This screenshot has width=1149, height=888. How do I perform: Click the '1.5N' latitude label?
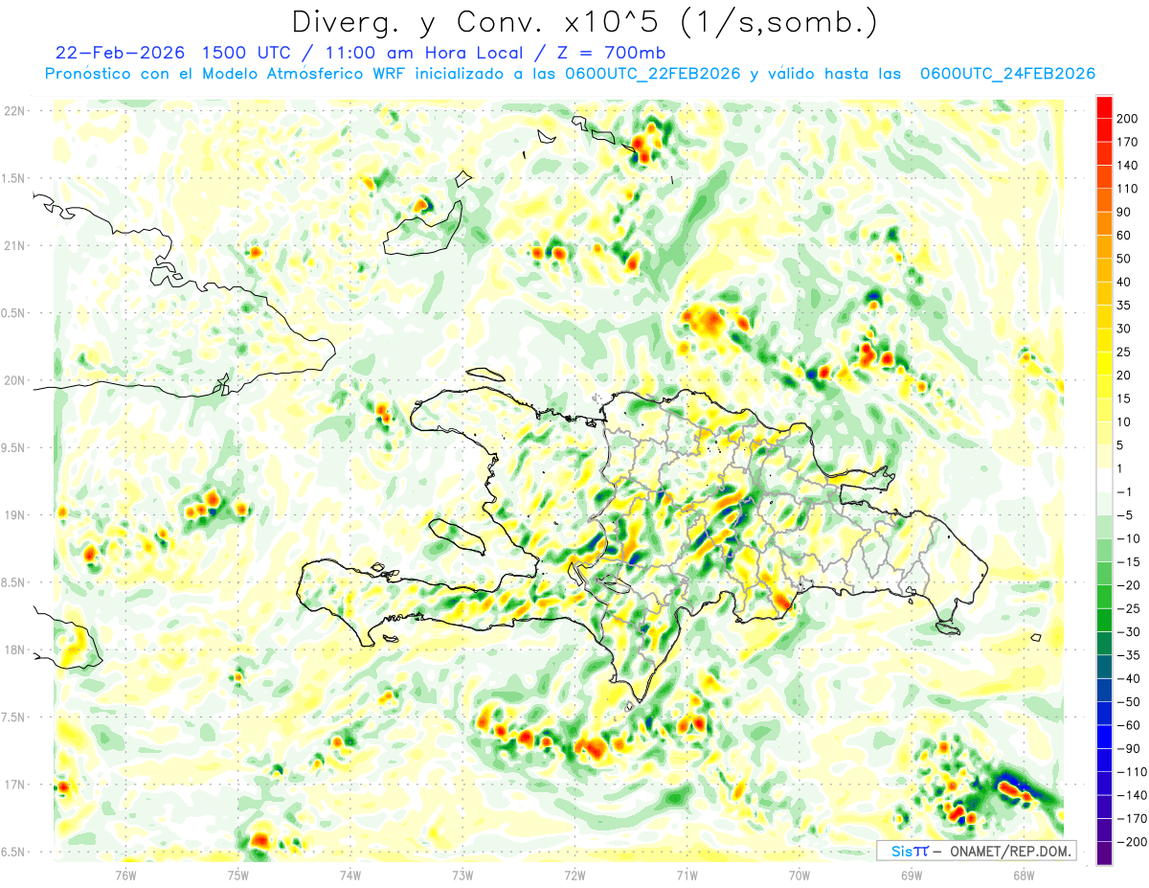pos(12,178)
